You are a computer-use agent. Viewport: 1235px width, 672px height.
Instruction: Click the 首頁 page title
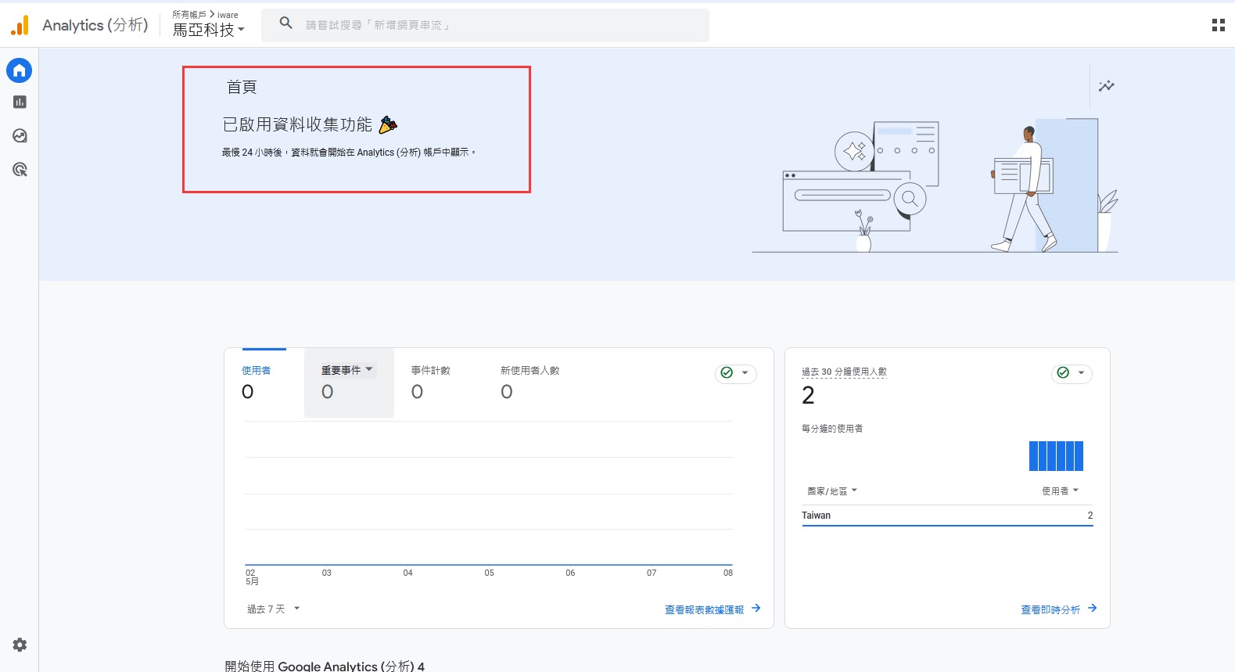click(x=242, y=87)
